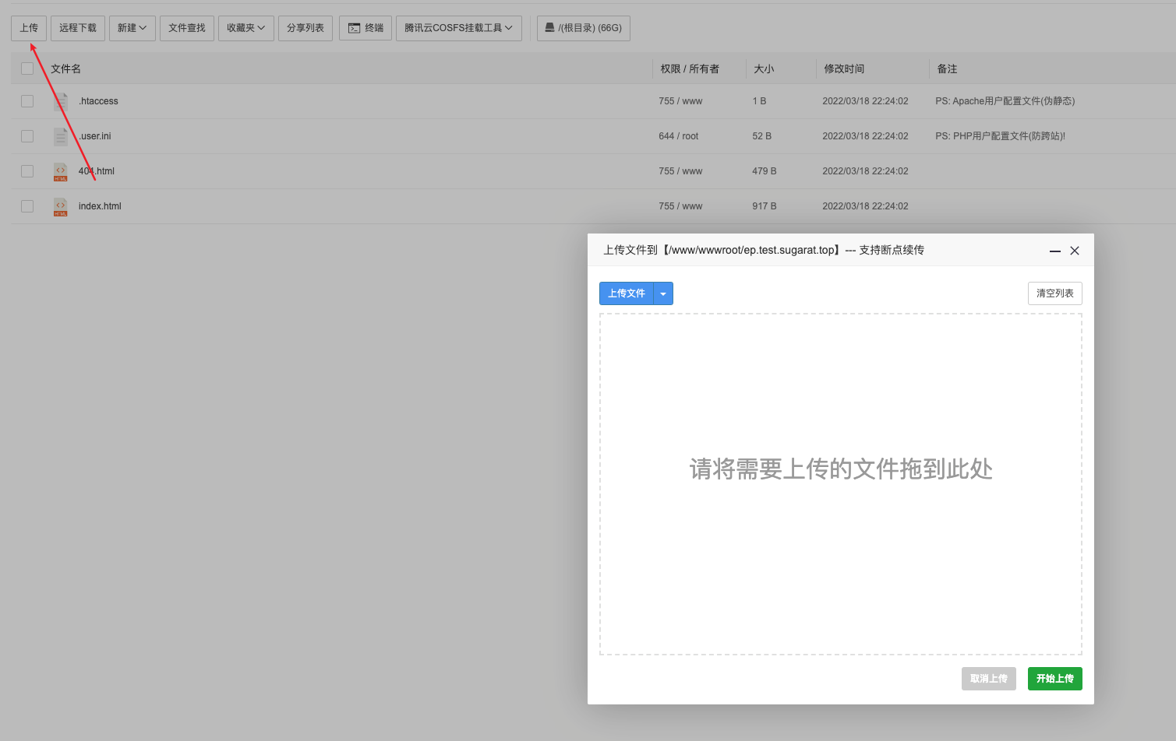Go to the root directory disk (66G)
The width and height of the screenshot is (1176, 741).
click(584, 28)
